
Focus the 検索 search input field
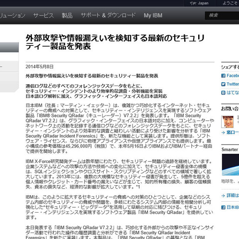tap(222, 15)
